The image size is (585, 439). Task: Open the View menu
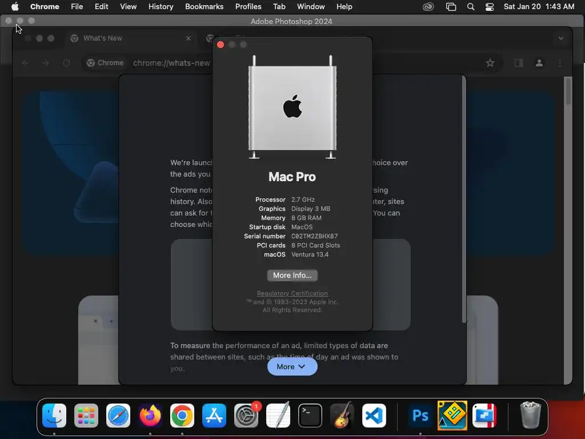[128, 6]
